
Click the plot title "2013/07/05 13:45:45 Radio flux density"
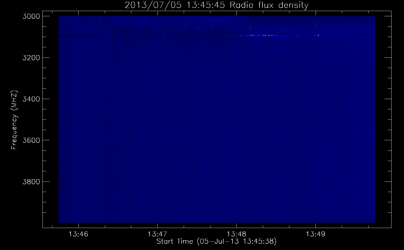[x=216, y=5]
